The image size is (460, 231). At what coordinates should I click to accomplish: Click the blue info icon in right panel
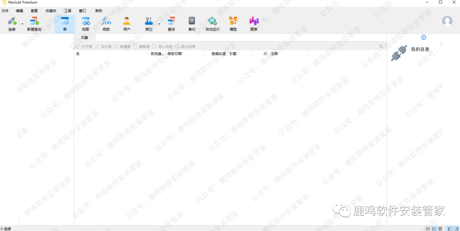[423, 37]
